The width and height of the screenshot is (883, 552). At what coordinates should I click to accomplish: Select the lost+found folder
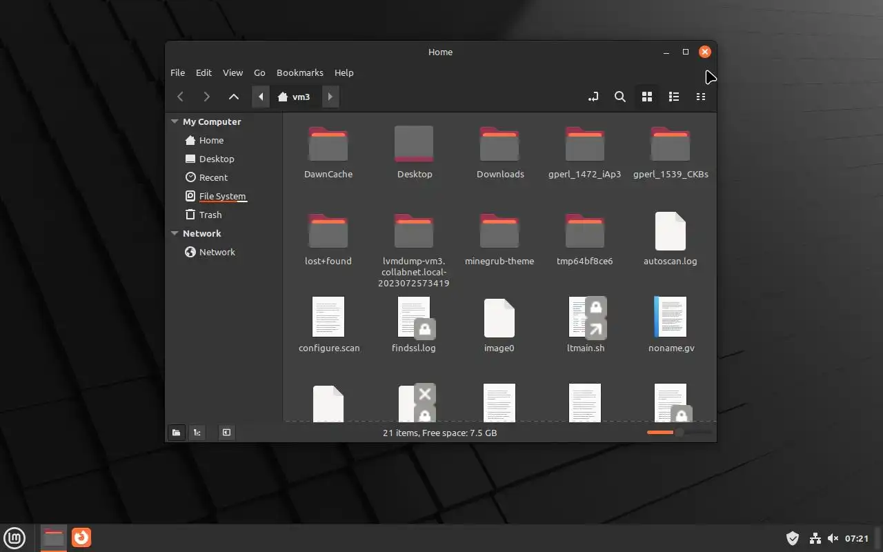(x=328, y=240)
